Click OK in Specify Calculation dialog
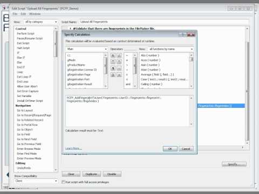Screen dimensions: 259x194 coord(170,149)
